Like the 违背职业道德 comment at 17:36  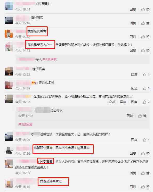point(146,153)
